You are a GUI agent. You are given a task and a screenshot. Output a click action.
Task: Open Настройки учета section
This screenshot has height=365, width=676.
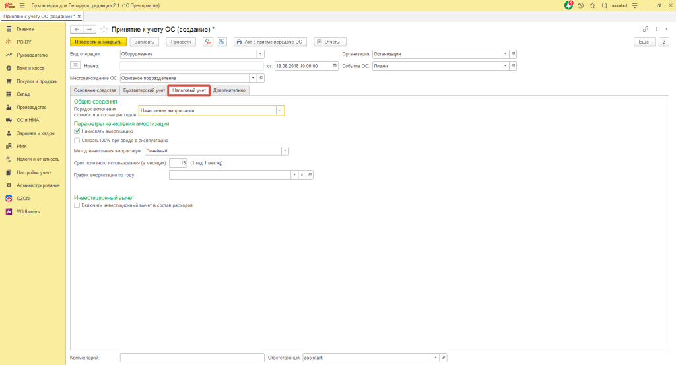pos(34,172)
